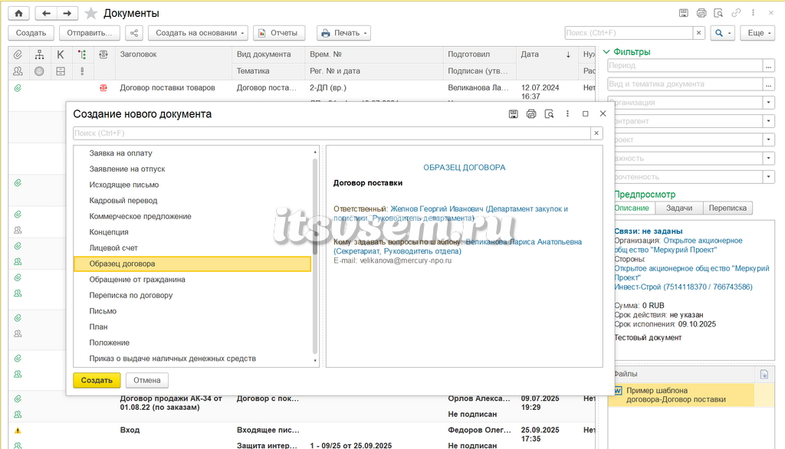Open Отчеты button

pyautogui.click(x=279, y=33)
